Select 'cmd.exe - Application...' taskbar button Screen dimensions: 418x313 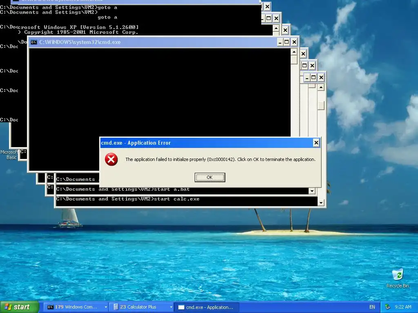[x=206, y=307]
